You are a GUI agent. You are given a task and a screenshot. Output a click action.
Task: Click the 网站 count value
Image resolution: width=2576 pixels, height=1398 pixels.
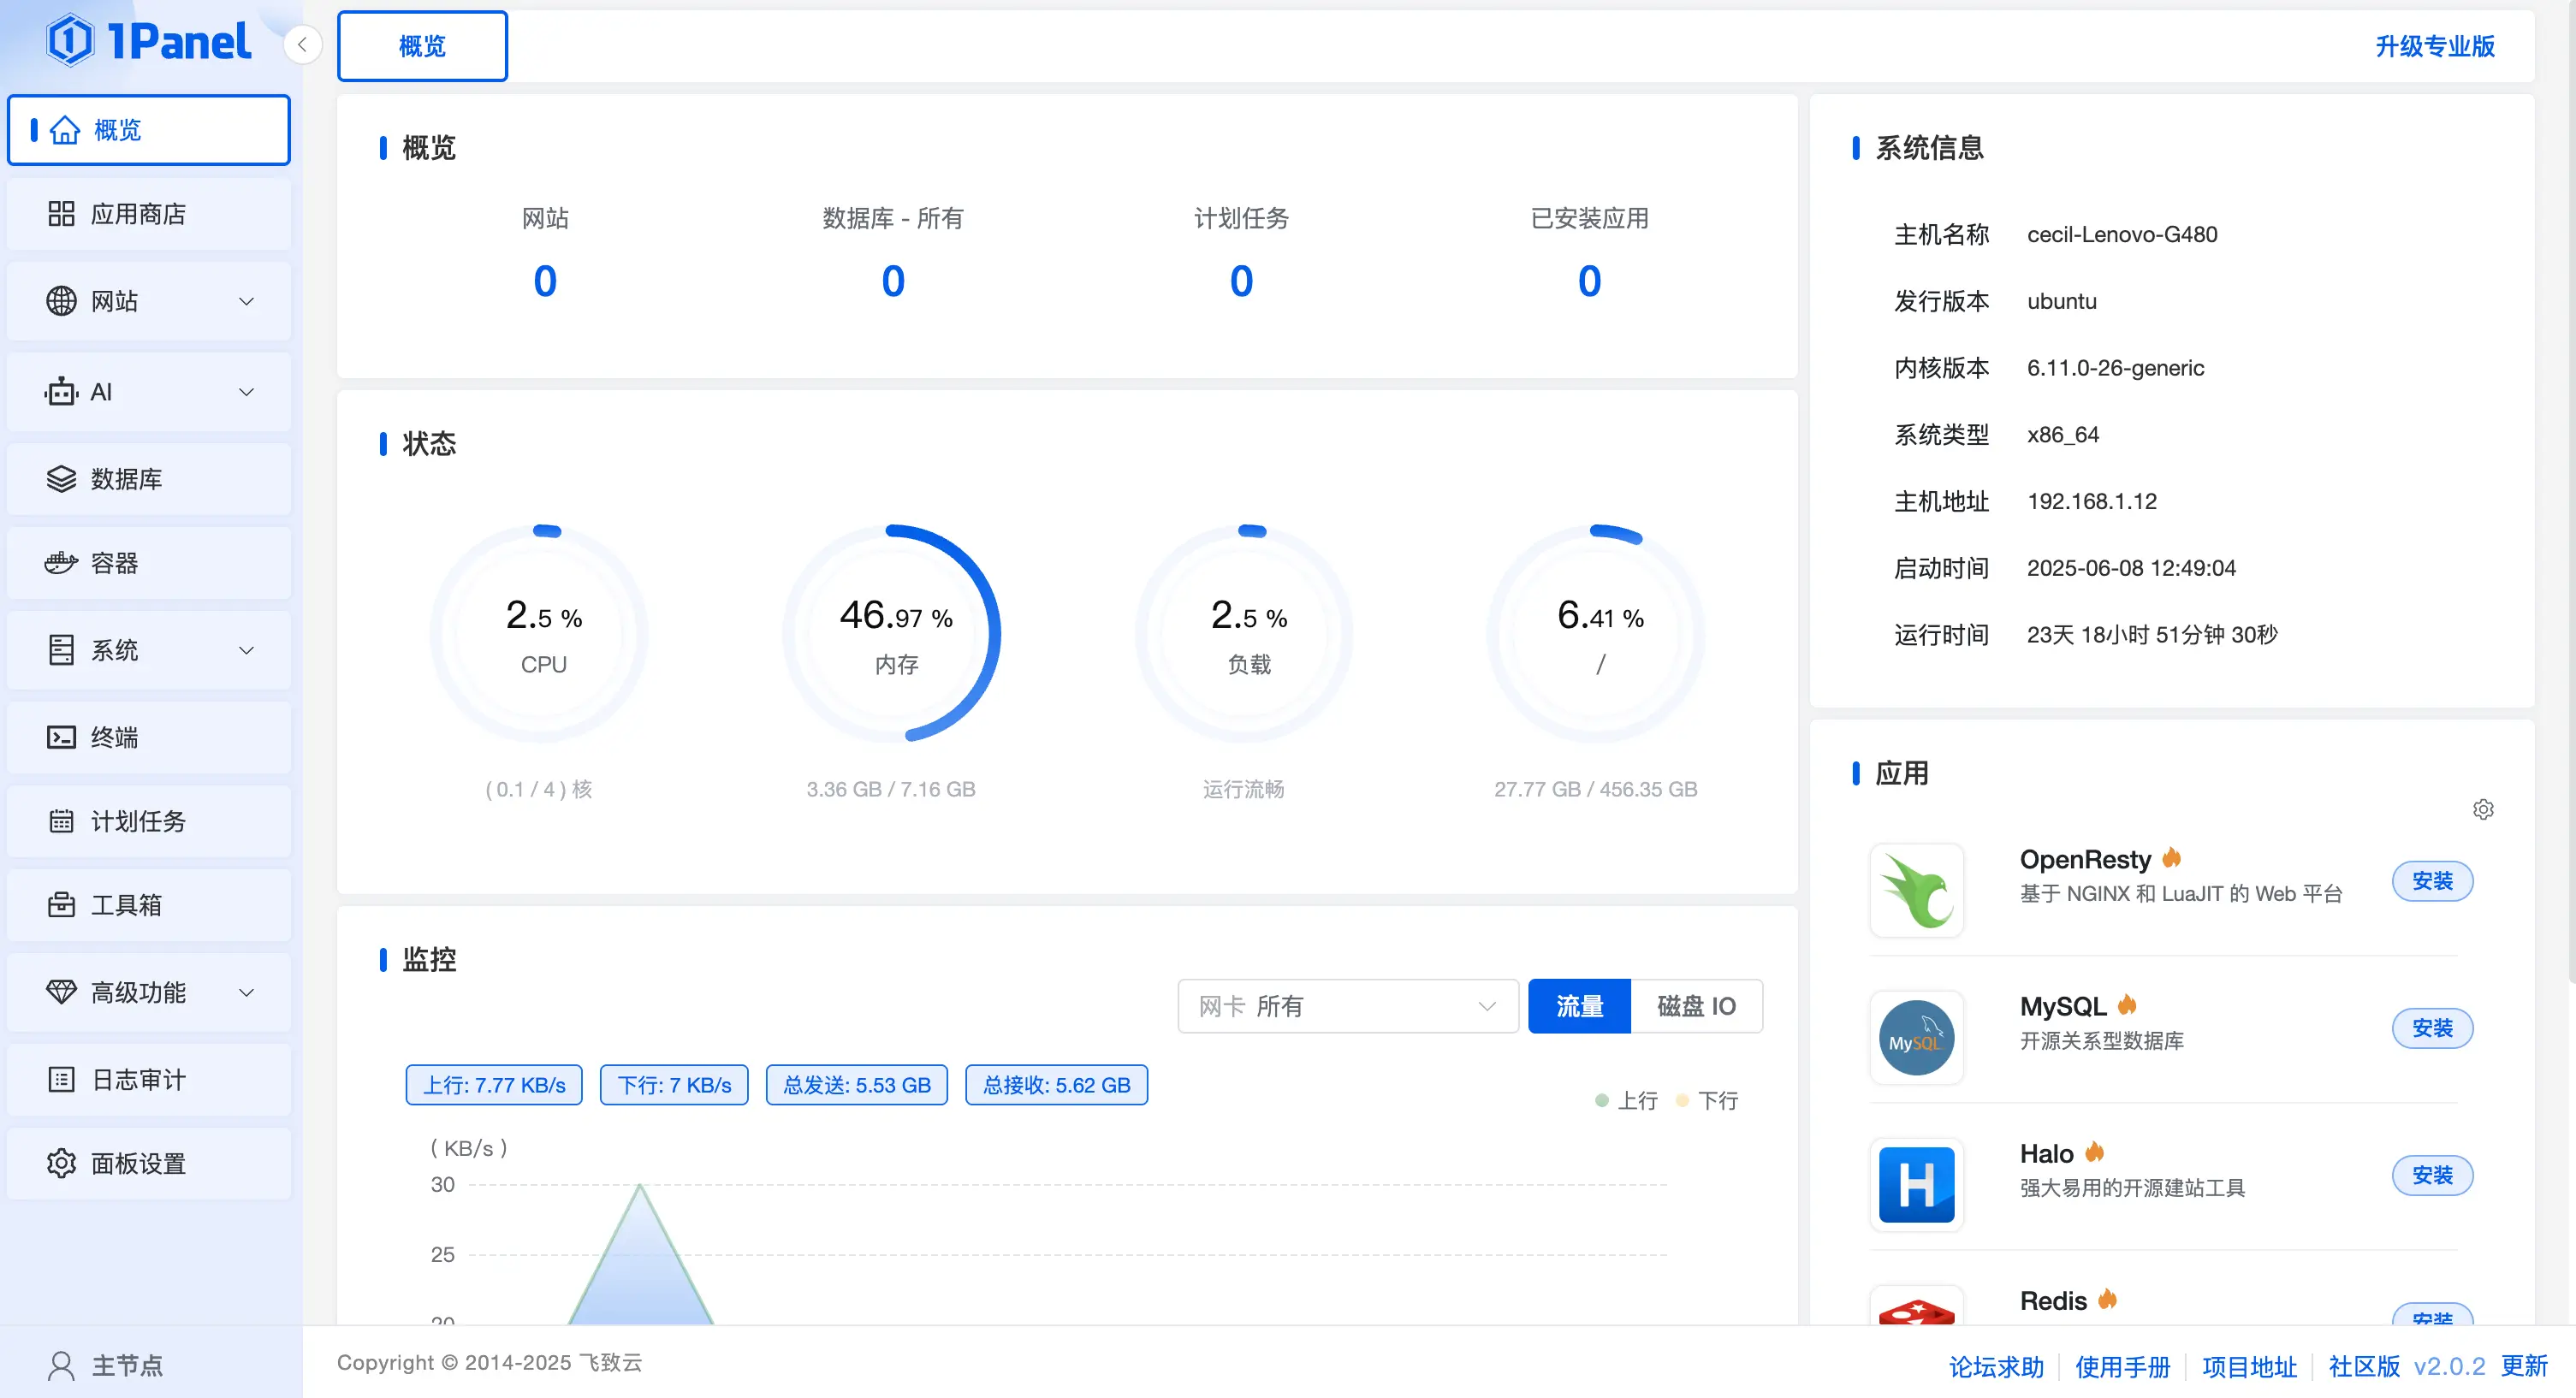point(545,281)
